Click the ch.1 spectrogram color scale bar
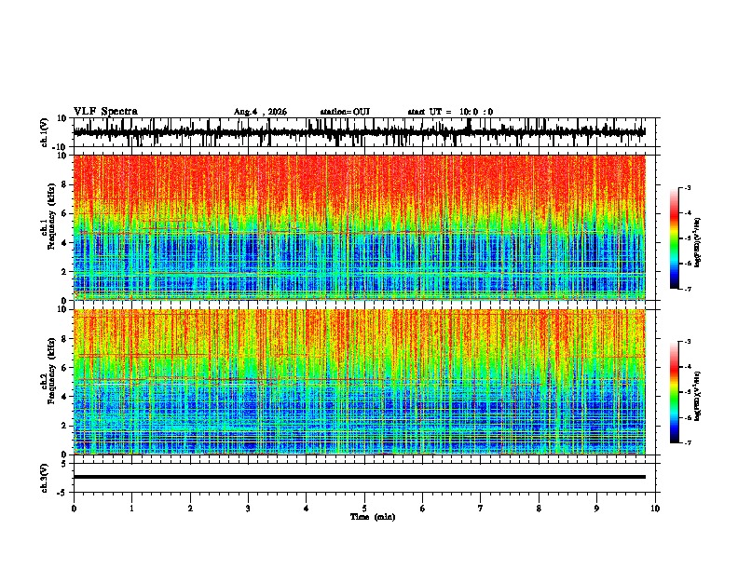Image resolution: width=738 pixels, height=570 pixels. (x=675, y=238)
